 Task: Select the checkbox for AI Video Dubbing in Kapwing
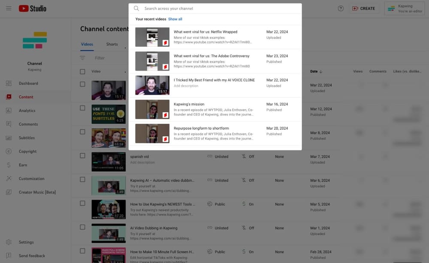(x=82, y=228)
